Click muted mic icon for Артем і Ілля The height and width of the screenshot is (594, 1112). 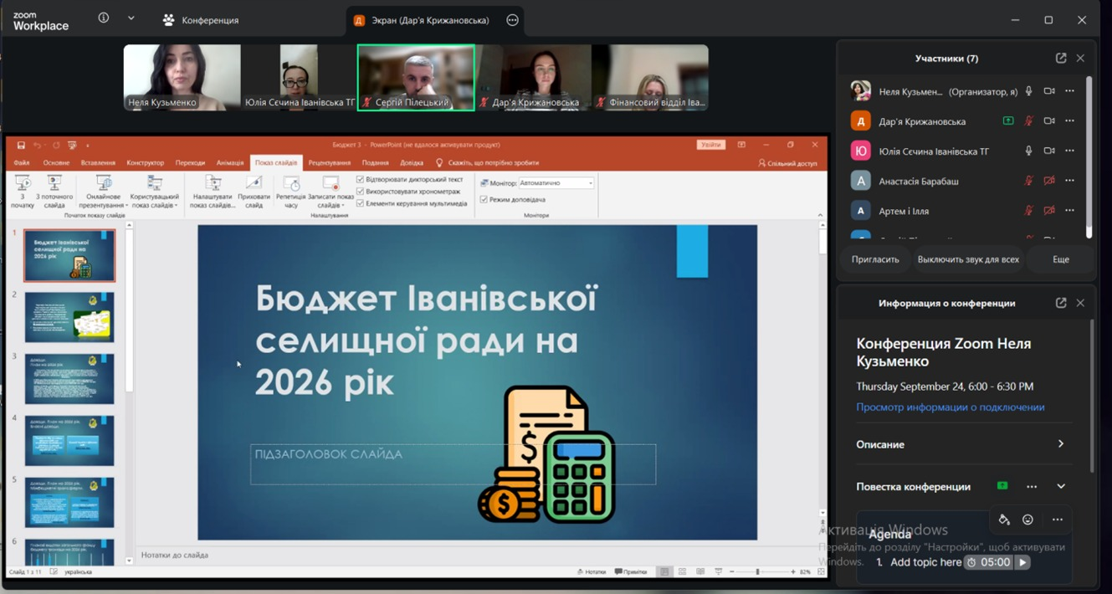[x=1028, y=211]
